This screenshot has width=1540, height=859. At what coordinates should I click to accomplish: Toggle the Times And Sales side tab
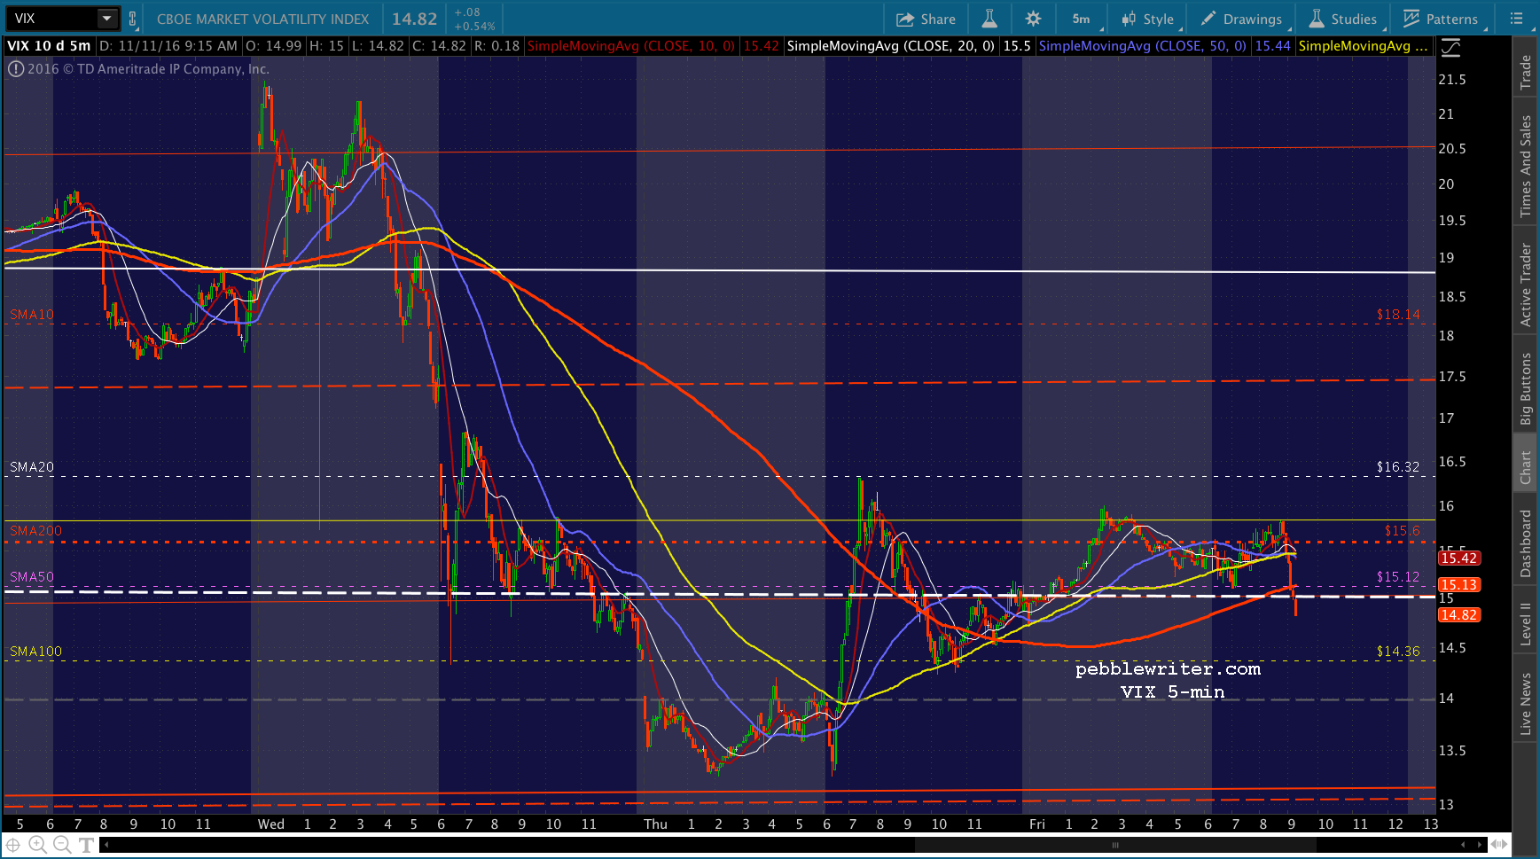pos(1525,166)
